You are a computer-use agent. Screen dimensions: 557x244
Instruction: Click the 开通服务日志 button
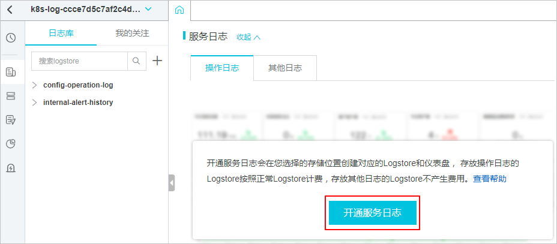[x=372, y=213]
